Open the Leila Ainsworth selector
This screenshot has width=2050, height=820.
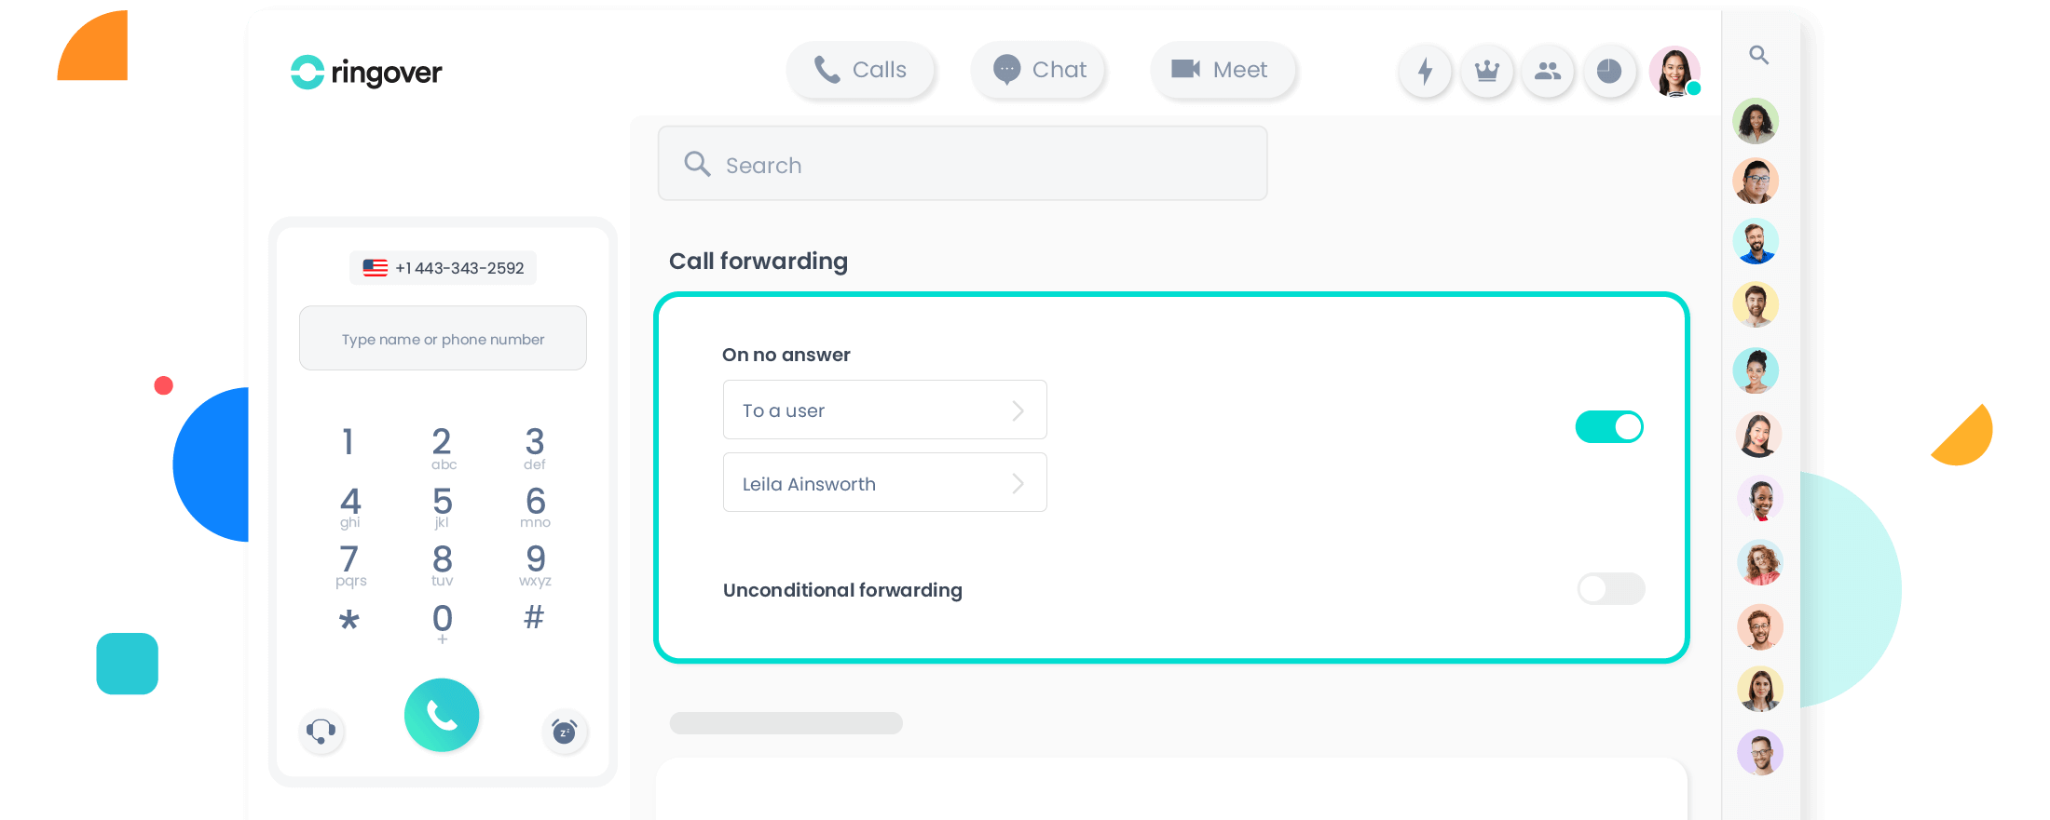[884, 483]
